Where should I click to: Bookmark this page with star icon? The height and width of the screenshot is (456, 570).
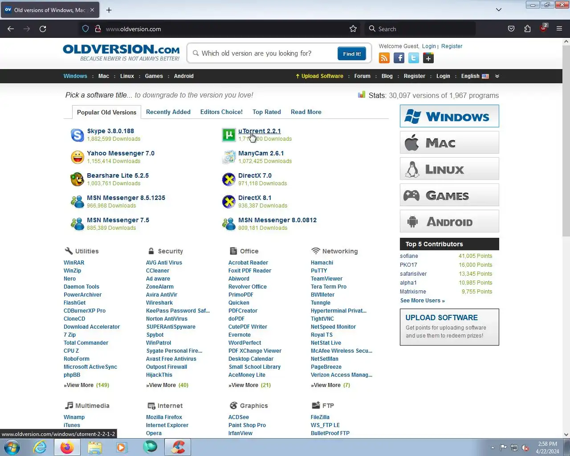click(353, 29)
